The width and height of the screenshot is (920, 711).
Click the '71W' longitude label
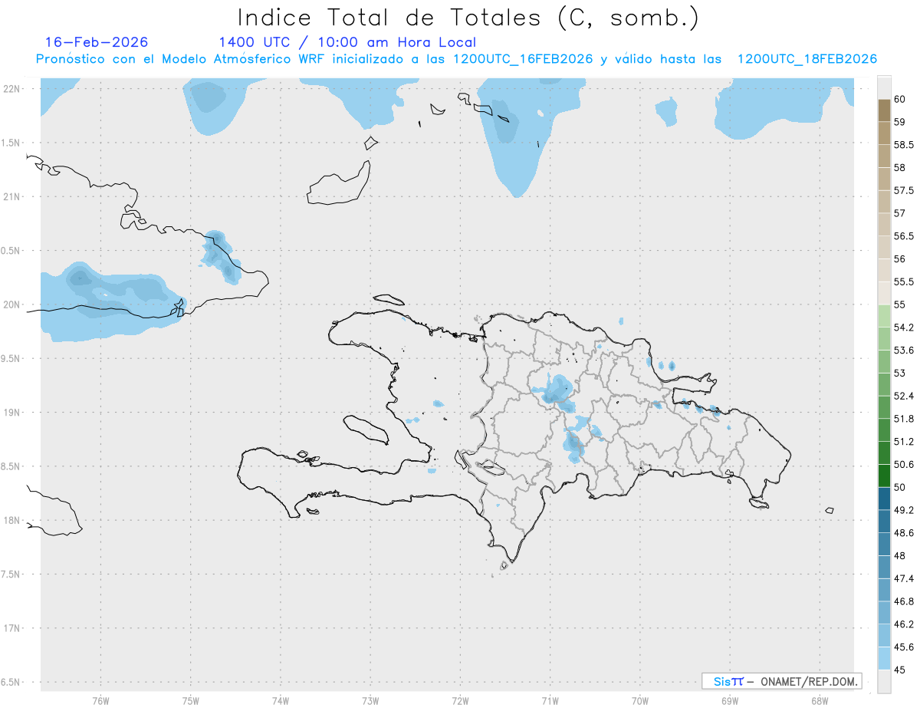(x=550, y=701)
